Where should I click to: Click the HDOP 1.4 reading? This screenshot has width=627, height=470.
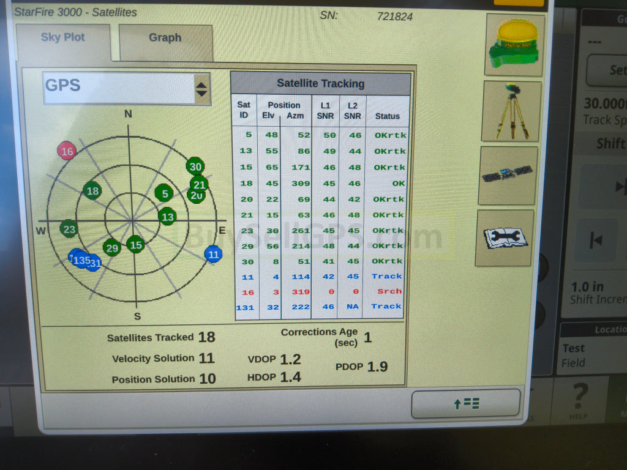[274, 377]
